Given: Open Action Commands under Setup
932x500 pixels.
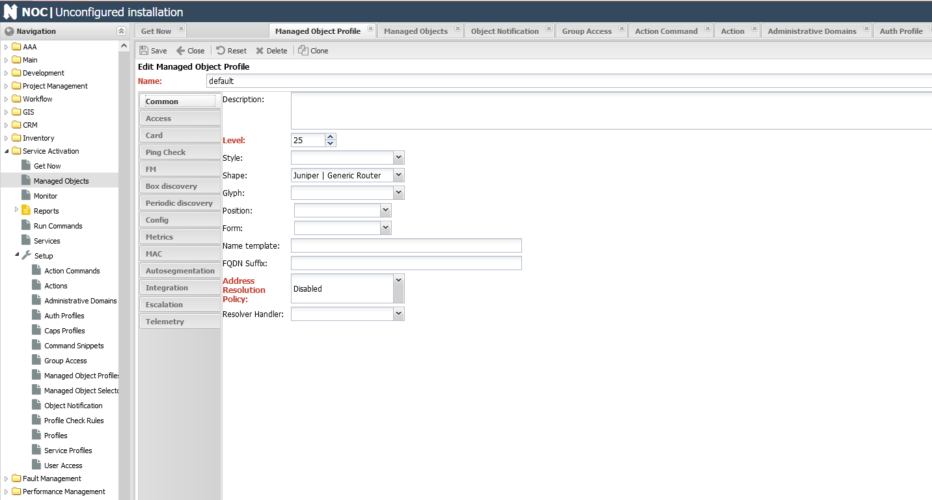Looking at the screenshot, I should click(72, 271).
